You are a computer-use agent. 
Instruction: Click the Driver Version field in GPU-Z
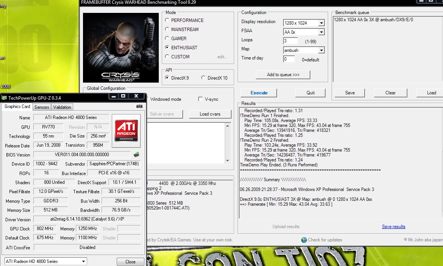pyautogui.click(x=87, y=219)
